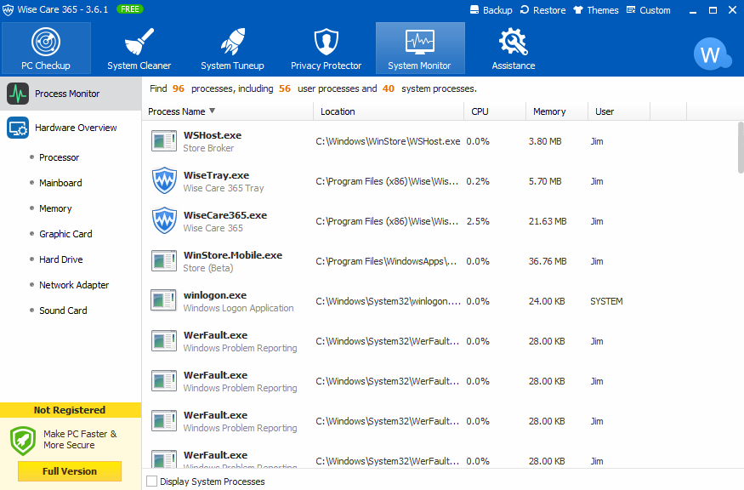Click the 24.00 KB memory value
Viewport: 744px width, 490px height.
(547, 301)
